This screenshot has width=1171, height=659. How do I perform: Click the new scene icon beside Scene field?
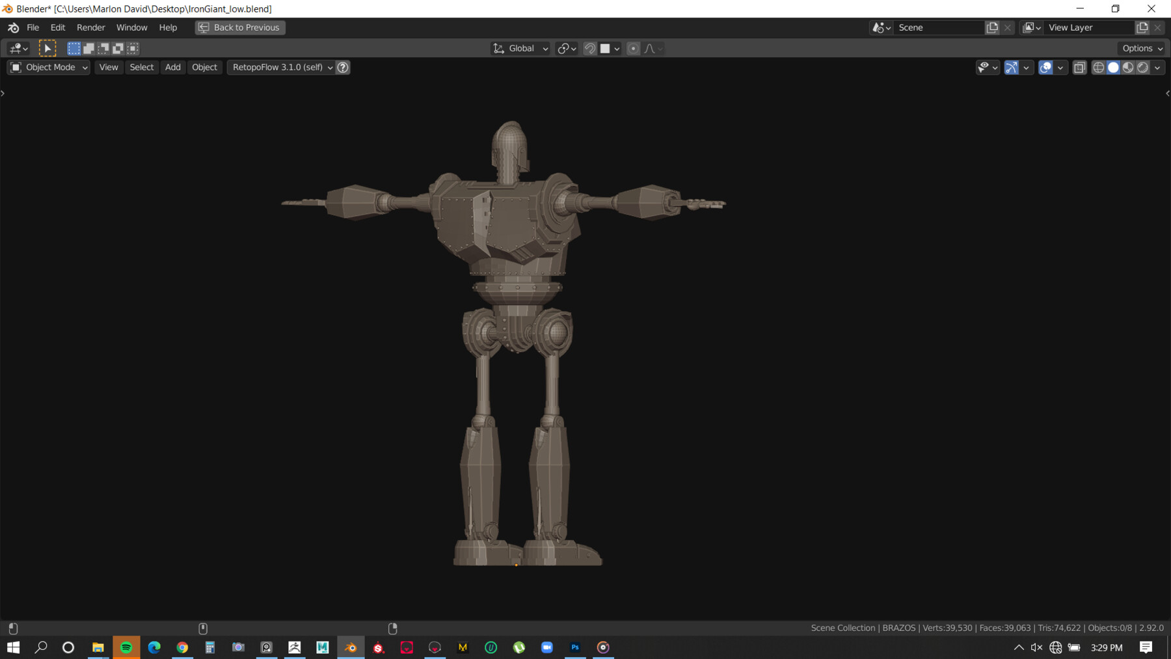click(x=992, y=27)
